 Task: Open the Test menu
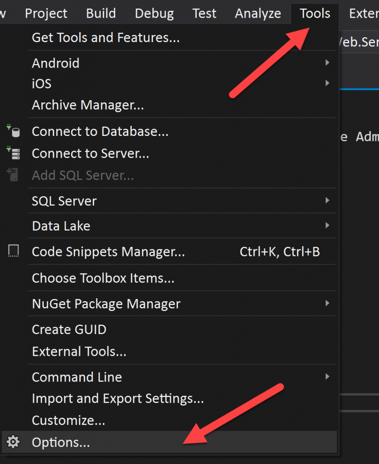204,14
